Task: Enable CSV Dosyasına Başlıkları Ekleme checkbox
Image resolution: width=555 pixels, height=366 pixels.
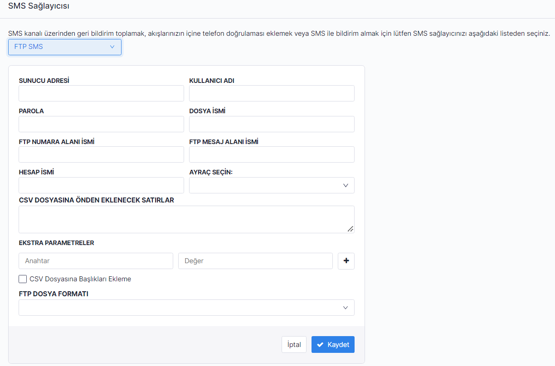Action: (x=23, y=279)
